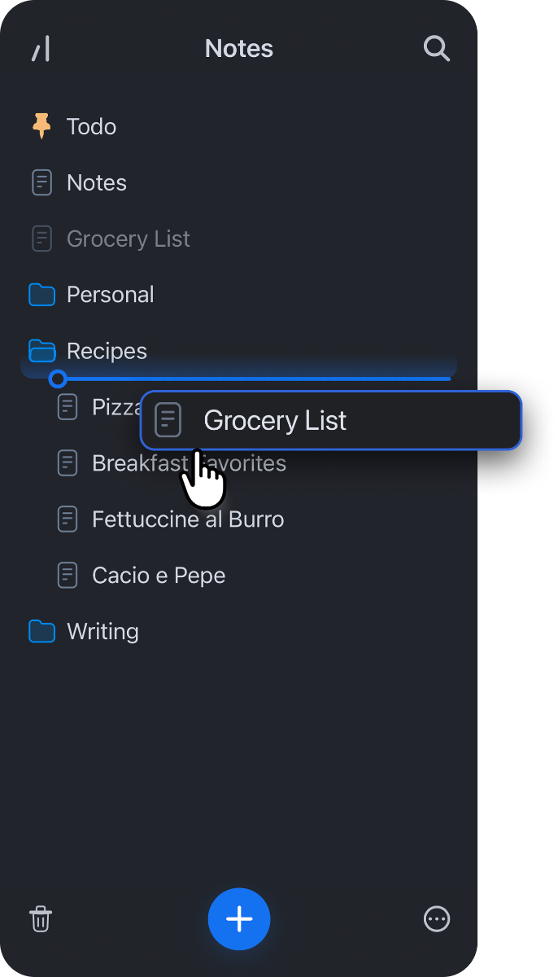Collapse the Recipes folder via its folder icon
This screenshot has width=558, height=977.
point(41,351)
